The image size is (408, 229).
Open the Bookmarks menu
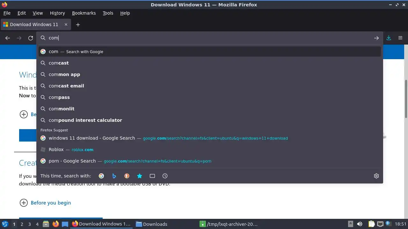pyautogui.click(x=84, y=13)
